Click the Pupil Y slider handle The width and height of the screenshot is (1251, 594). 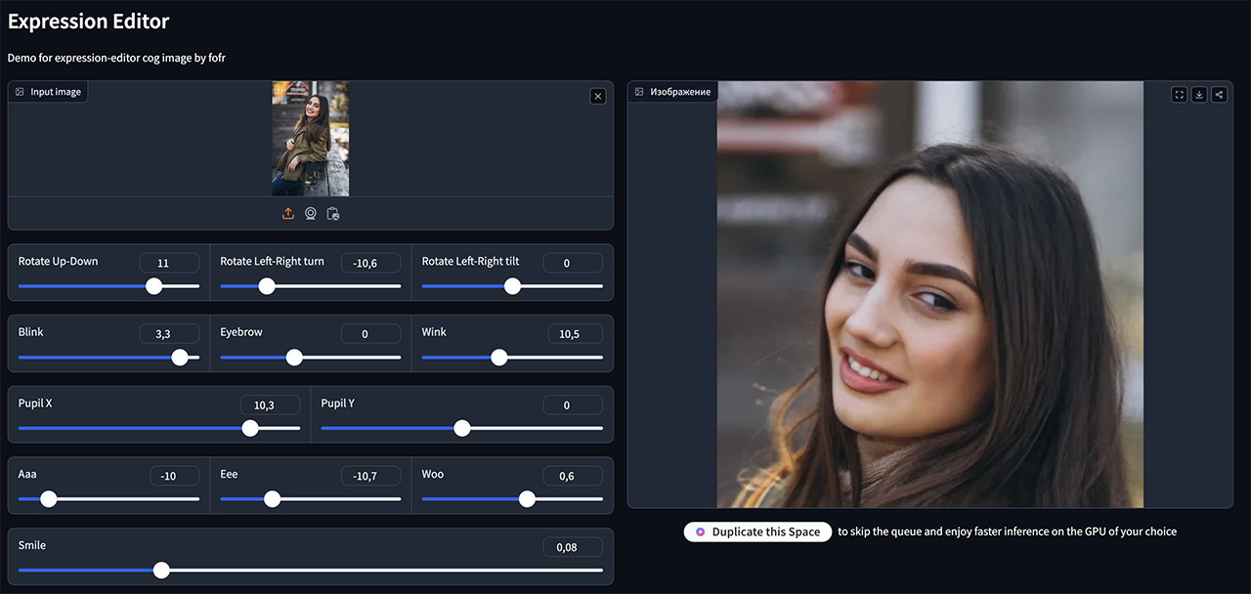tap(462, 428)
